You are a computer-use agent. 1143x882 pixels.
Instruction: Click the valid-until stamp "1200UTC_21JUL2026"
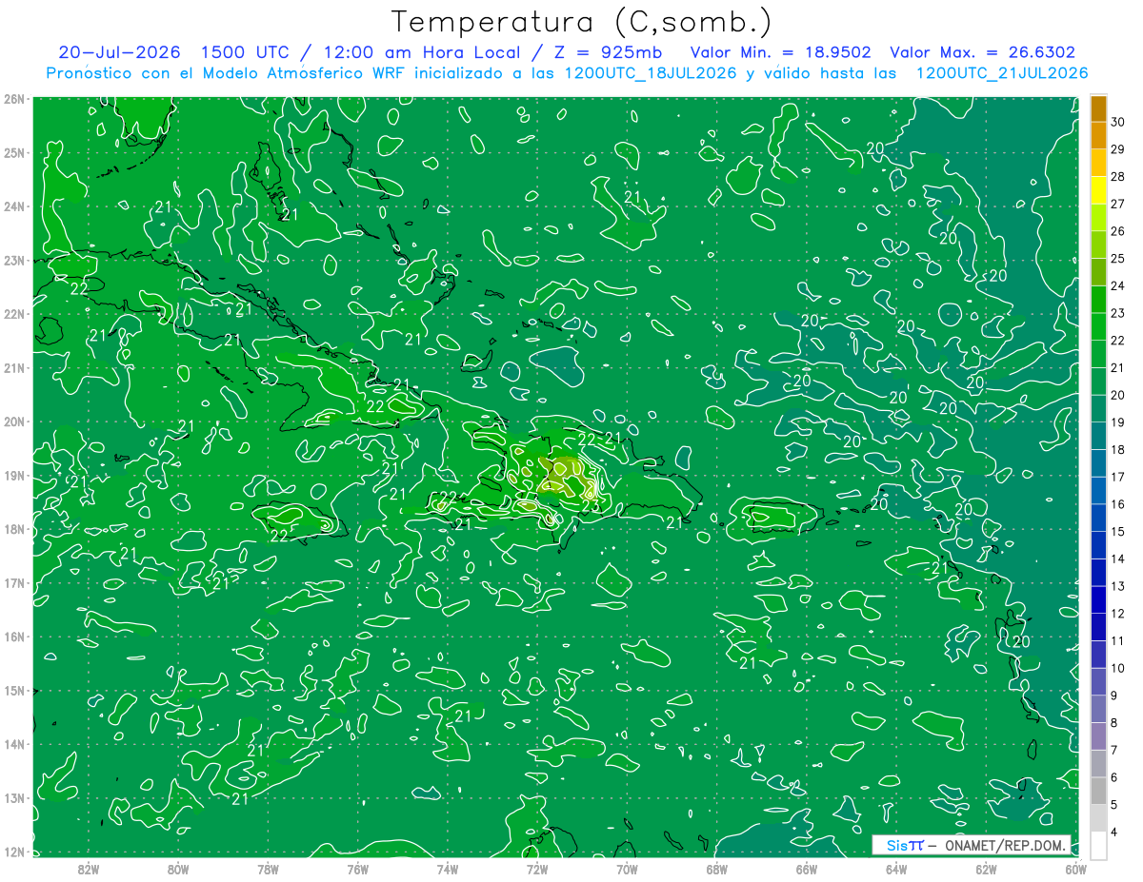(x=1002, y=73)
